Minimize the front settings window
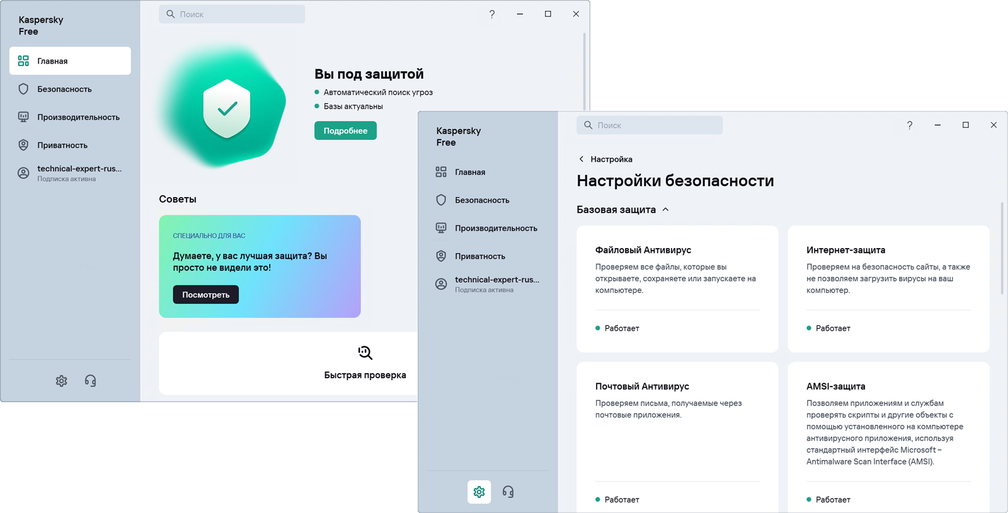 tap(937, 125)
